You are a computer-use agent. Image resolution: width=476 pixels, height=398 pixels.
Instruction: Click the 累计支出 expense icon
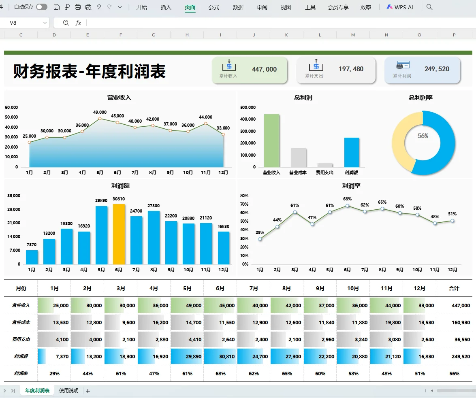coord(316,65)
